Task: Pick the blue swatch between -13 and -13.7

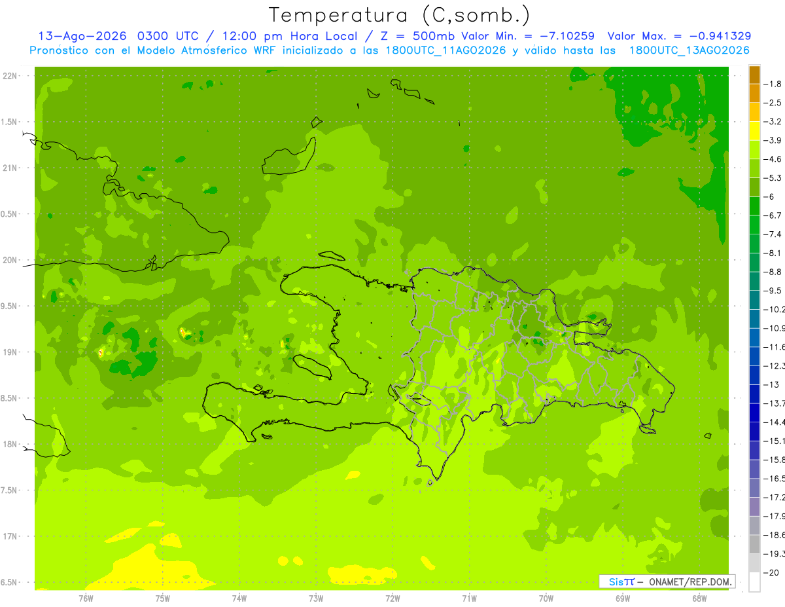Action: 754,394
